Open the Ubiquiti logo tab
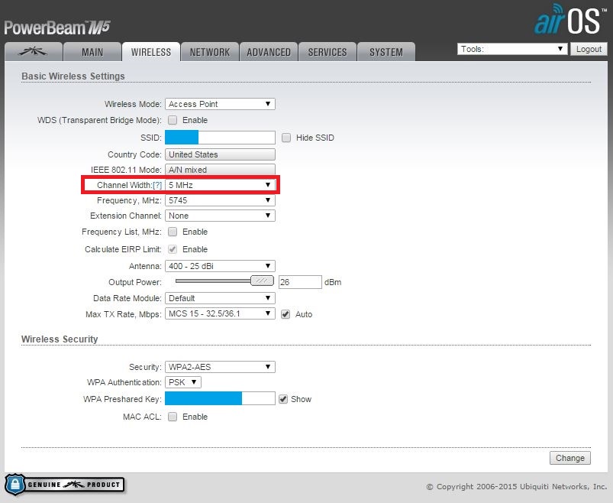The height and width of the screenshot is (503, 613). (34, 52)
